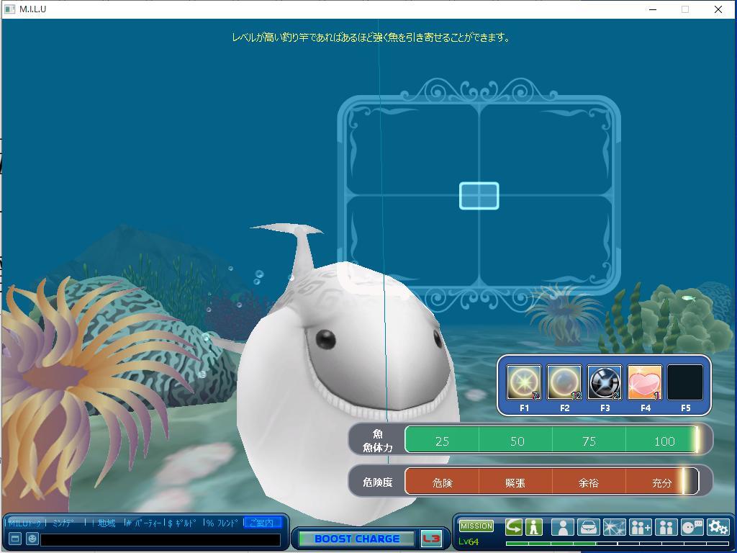Click the red L3 boost level indicator
Image resolution: width=737 pixels, height=553 pixels.
coord(431,539)
